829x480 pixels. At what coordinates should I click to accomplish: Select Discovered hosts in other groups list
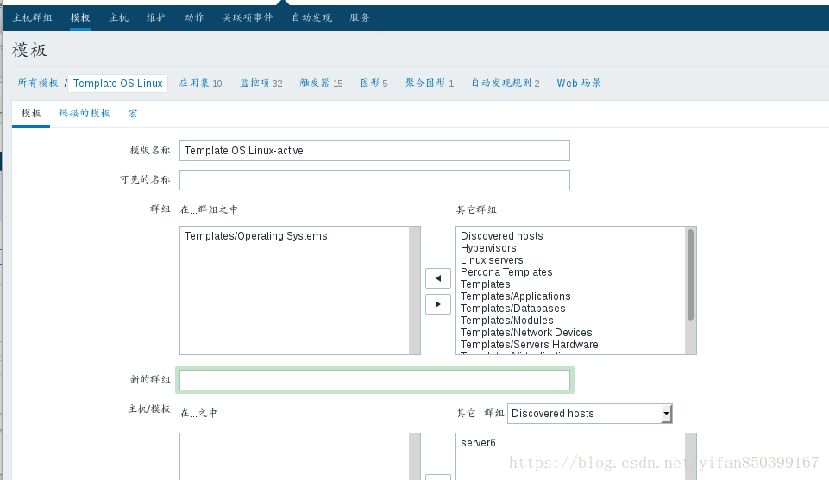click(502, 236)
